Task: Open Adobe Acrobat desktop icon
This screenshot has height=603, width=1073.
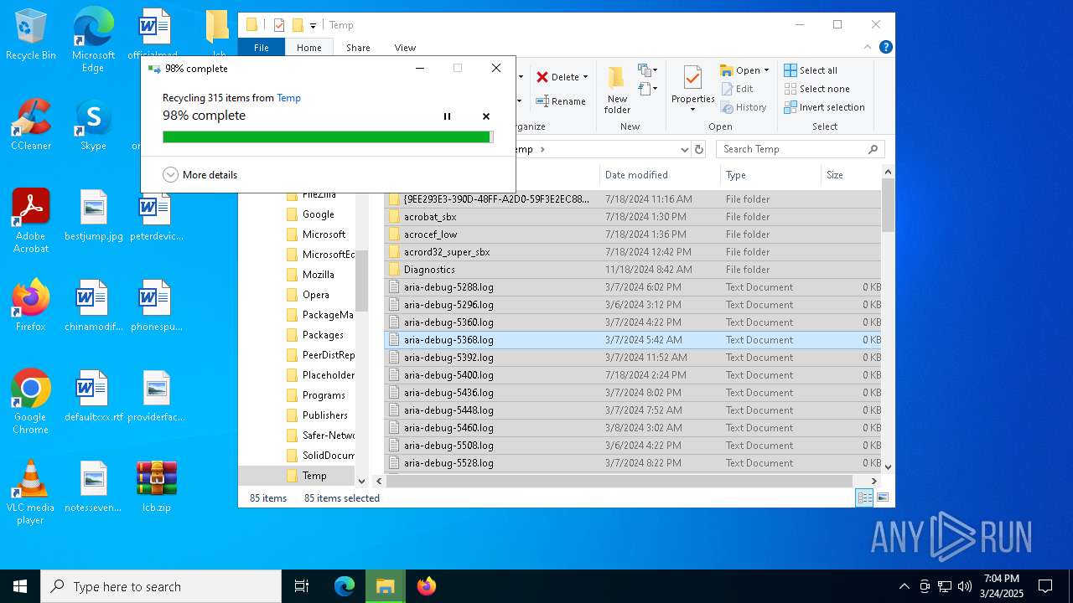Action: (x=30, y=221)
